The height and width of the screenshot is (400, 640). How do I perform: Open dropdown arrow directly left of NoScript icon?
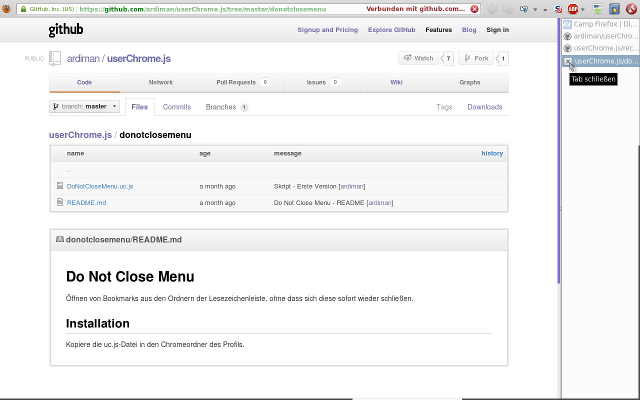(545, 9)
